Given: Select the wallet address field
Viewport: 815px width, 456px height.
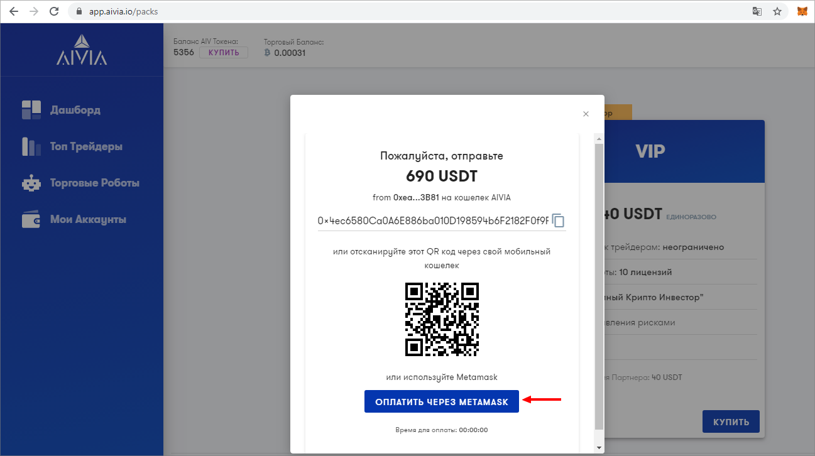Looking at the screenshot, I should coord(433,220).
